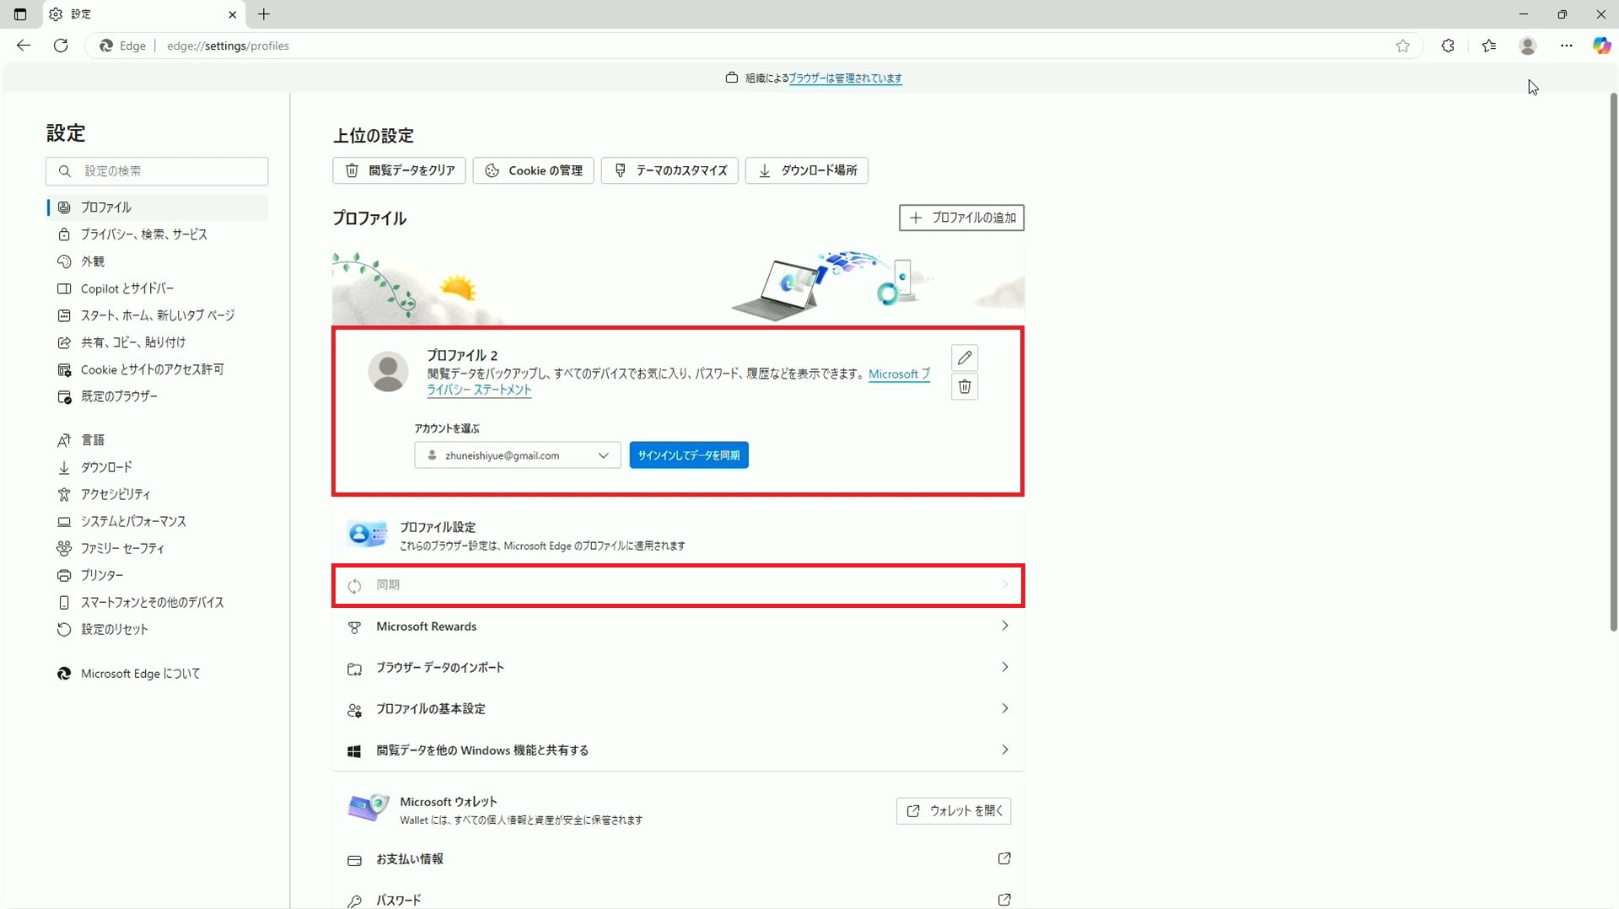Open ブラウザーは管理されています link
Screen dimensions: 1619x909
click(845, 78)
